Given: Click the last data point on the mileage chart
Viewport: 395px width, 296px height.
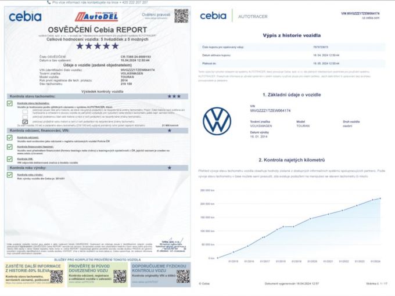Looking at the screenshot, I should 380,198.
